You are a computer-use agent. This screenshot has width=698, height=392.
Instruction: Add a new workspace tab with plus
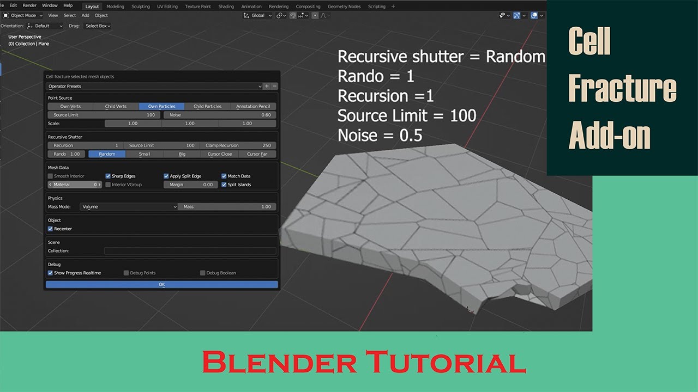tap(393, 7)
